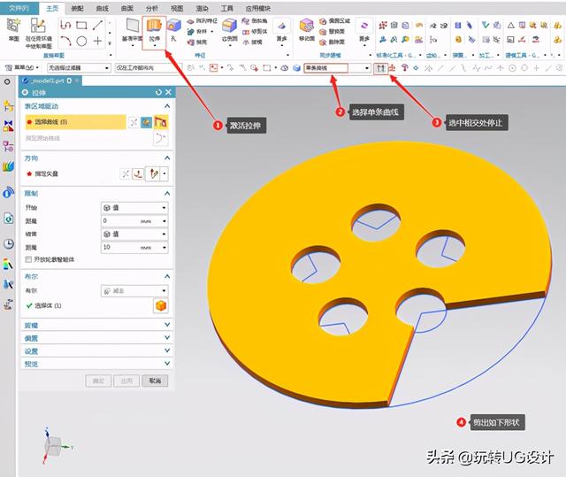Expand the 偏置 offset section
The width and height of the screenshot is (566, 477).
(x=95, y=337)
